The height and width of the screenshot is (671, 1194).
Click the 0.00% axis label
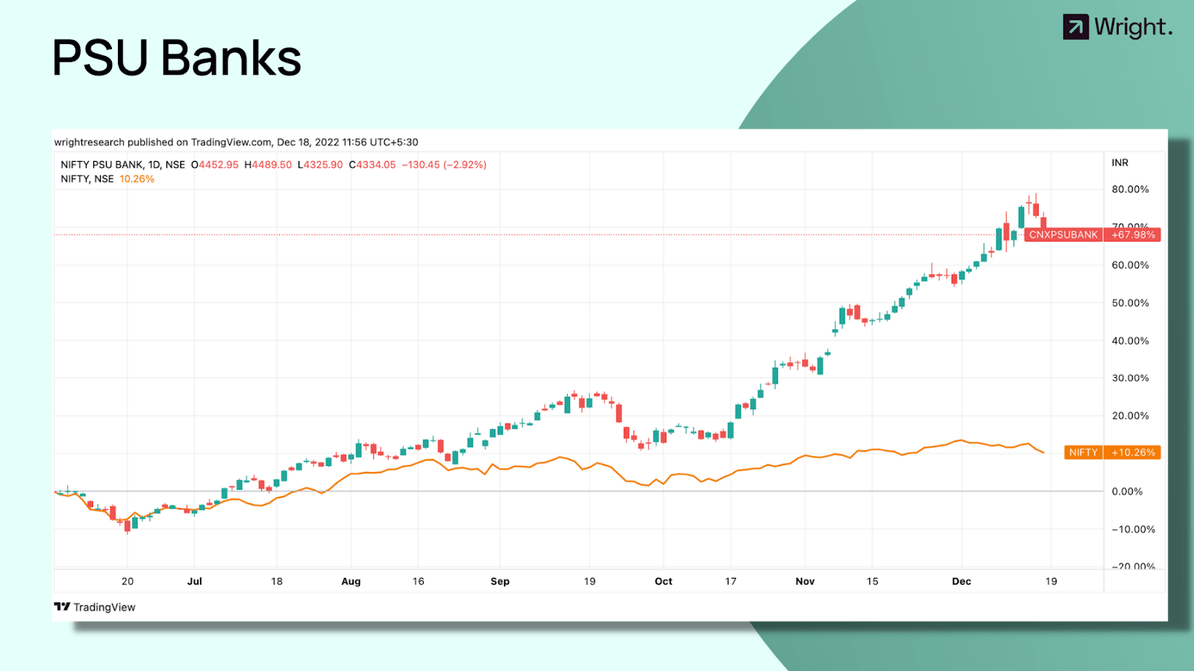pyautogui.click(x=1128, y=491)
